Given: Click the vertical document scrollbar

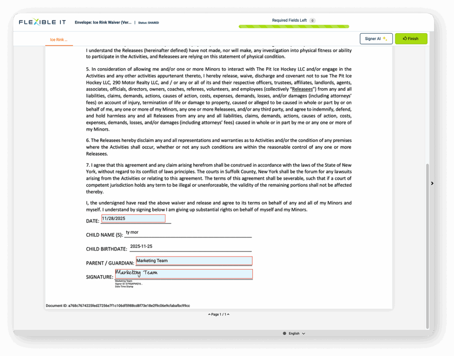Looking at the screenshot, I should [427, 244].
